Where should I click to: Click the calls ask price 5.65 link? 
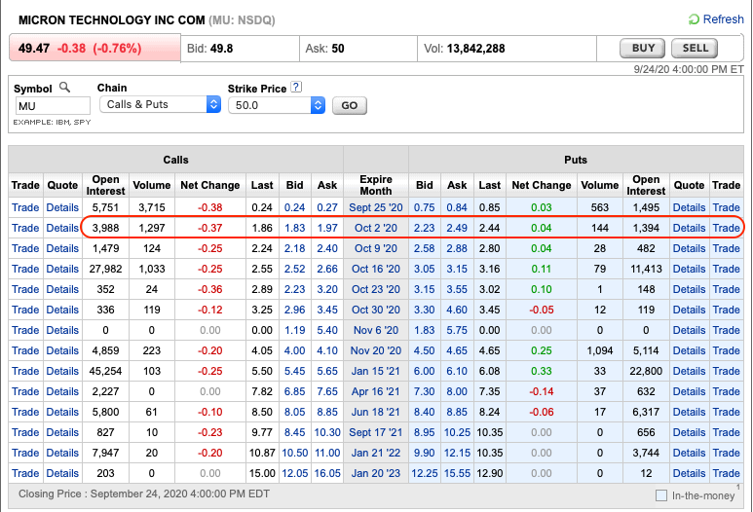tap(327, 371)
